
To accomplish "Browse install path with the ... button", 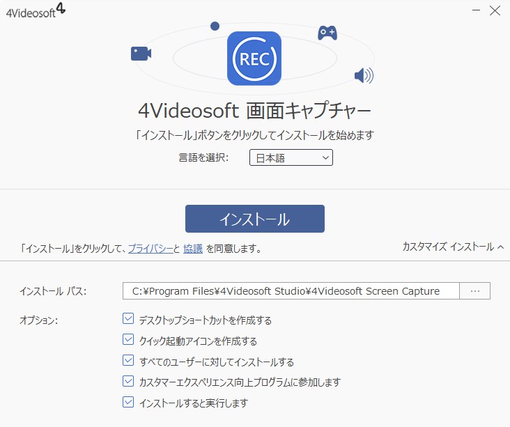I will [x=475, y=290].
